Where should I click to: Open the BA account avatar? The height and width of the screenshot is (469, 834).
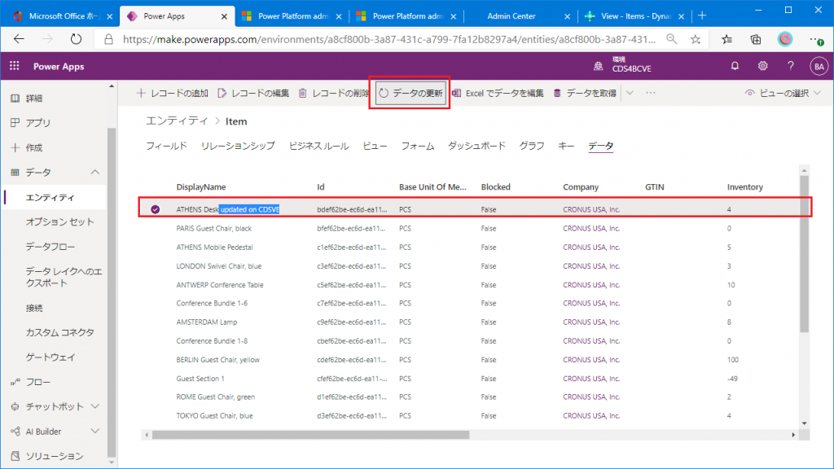pyautogui.click(x=819, y=67)
